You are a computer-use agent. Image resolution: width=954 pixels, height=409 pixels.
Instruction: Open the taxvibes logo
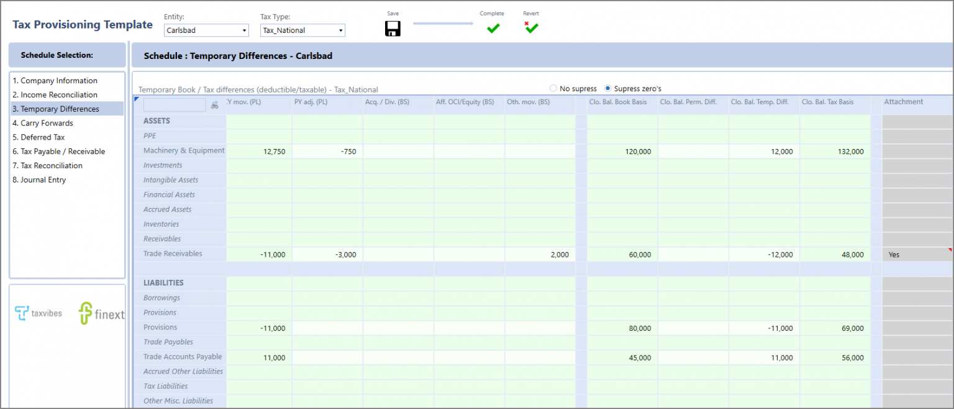39,313
